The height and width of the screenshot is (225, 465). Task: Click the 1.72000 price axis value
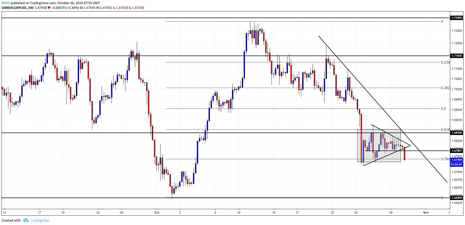click(457, 43)
